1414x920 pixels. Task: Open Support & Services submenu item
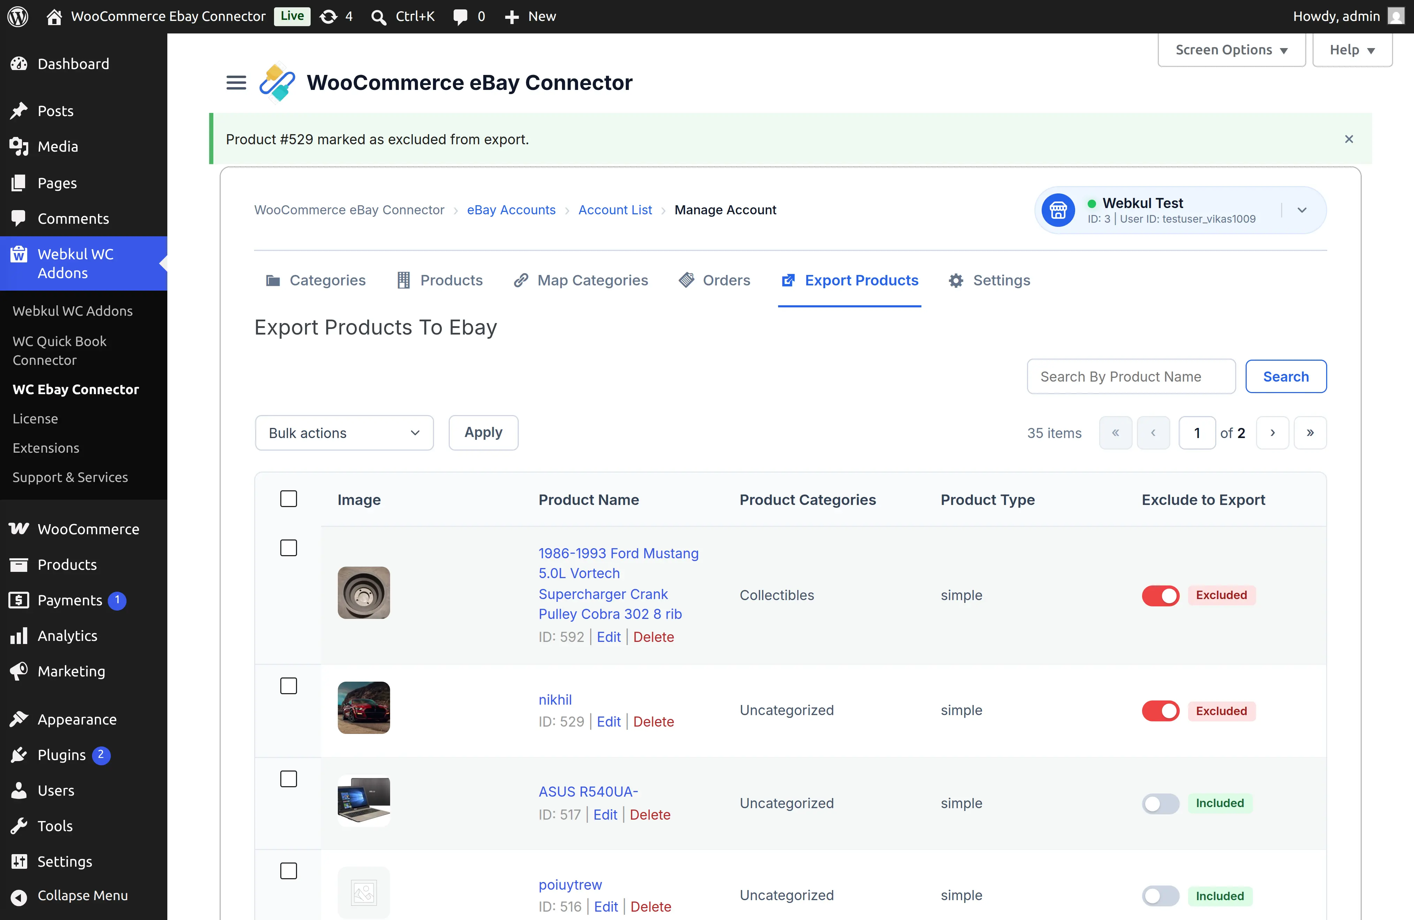click(x=70, y=477)
